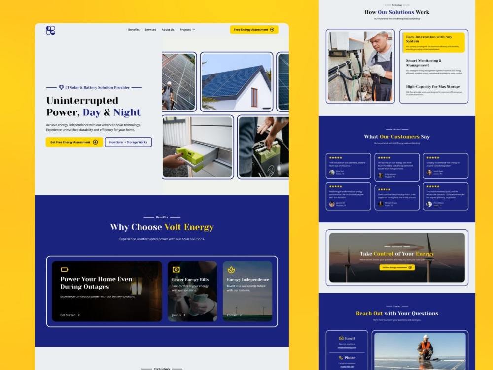Screen dimensions: 493x370
Task: Click "The installation was quick" review card
Action: point(446,196)
